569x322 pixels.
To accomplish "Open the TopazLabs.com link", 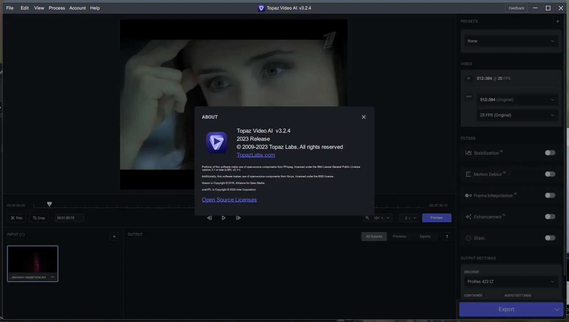I will pos(256,155).
